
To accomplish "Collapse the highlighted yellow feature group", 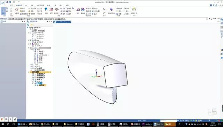I will pyautogui.click(x=29, y=72).
